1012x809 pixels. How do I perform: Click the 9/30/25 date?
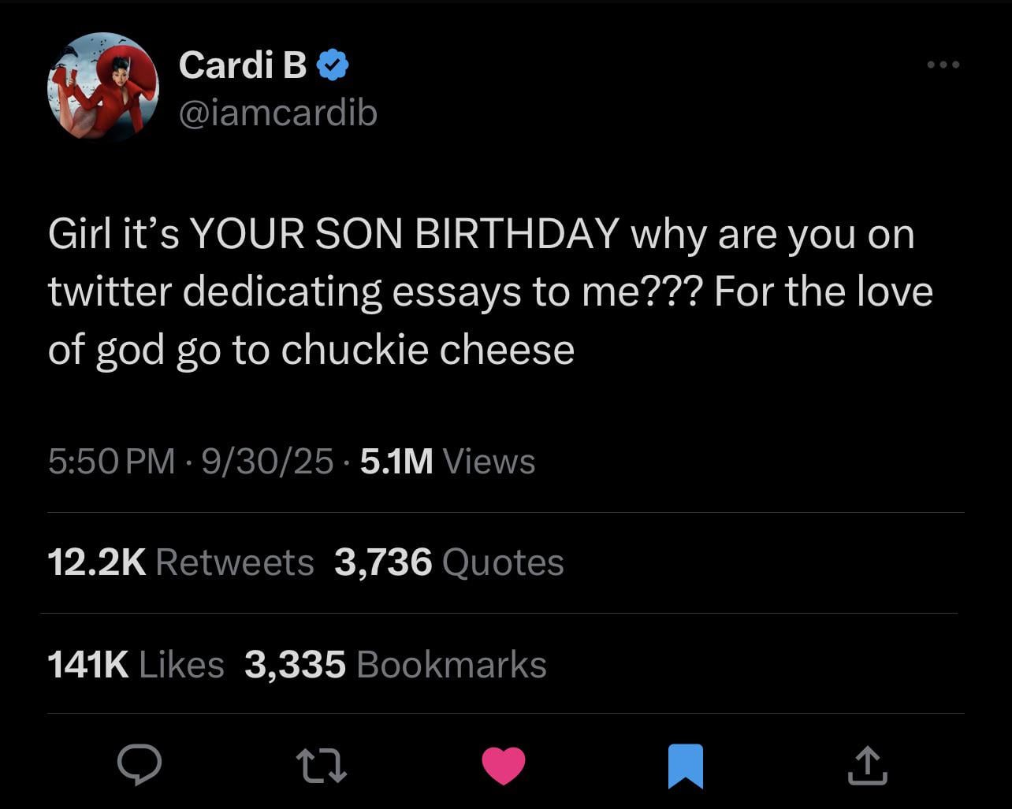pos(267,461)
